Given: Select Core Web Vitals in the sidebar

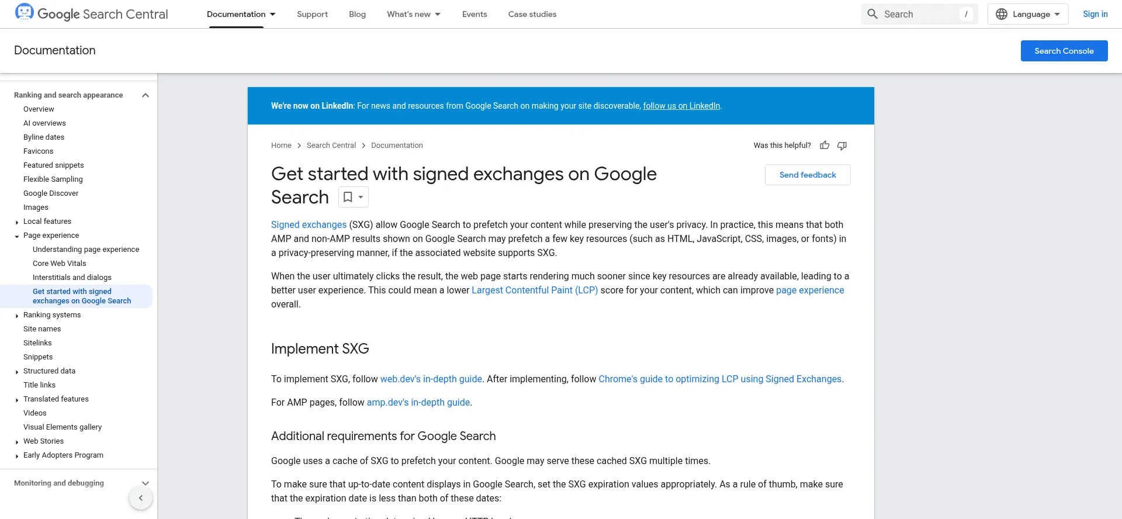Looking at the screenshot, I should (60, 264).
